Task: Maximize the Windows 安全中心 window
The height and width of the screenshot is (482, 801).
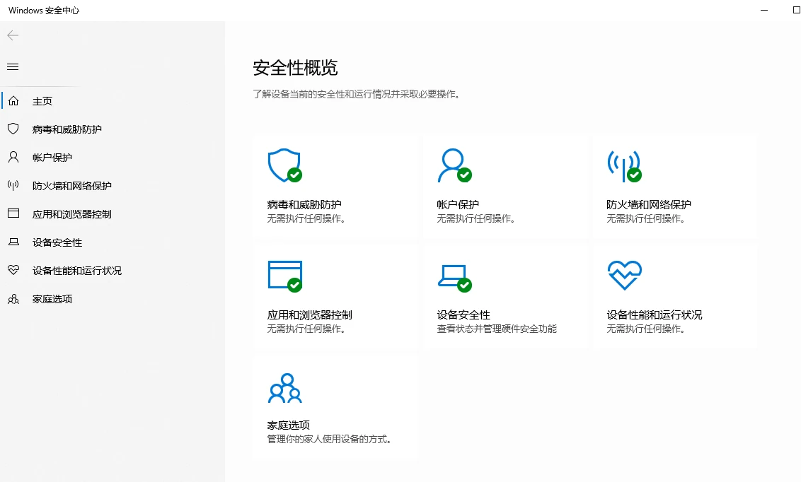Action: [x=796, y=10]
